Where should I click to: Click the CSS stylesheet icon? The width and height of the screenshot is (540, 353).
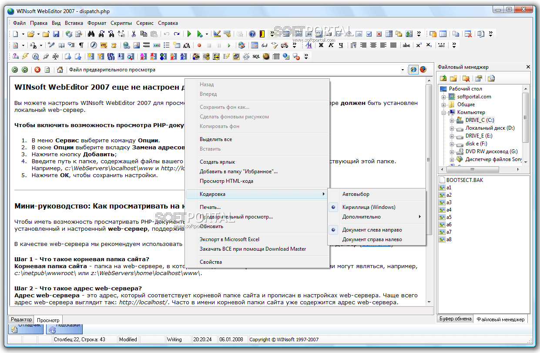pos(104,45)
